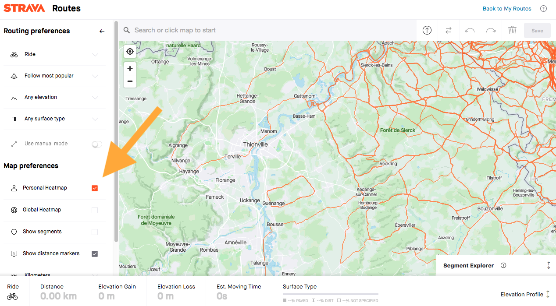This screenshot has width=556, height=306.
Task: Collapse the Routing preferences sidebar
Action: coord(102,31)
